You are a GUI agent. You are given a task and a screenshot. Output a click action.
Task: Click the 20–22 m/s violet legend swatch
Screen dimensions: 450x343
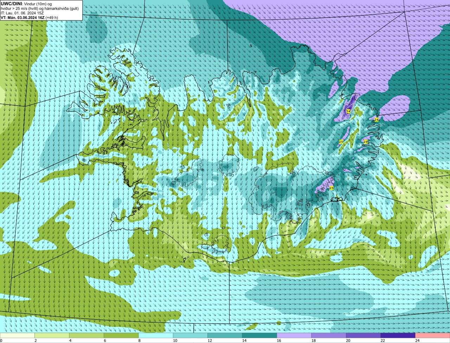pyautogui.click(x=363, y=335)
